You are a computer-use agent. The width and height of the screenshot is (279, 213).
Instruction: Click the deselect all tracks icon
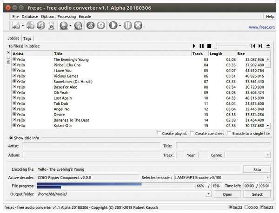(x=8, y=58)
